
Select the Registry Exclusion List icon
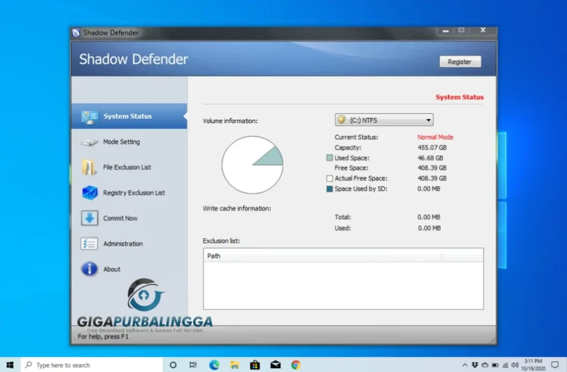pyautogui.click(x=89, y=192)
